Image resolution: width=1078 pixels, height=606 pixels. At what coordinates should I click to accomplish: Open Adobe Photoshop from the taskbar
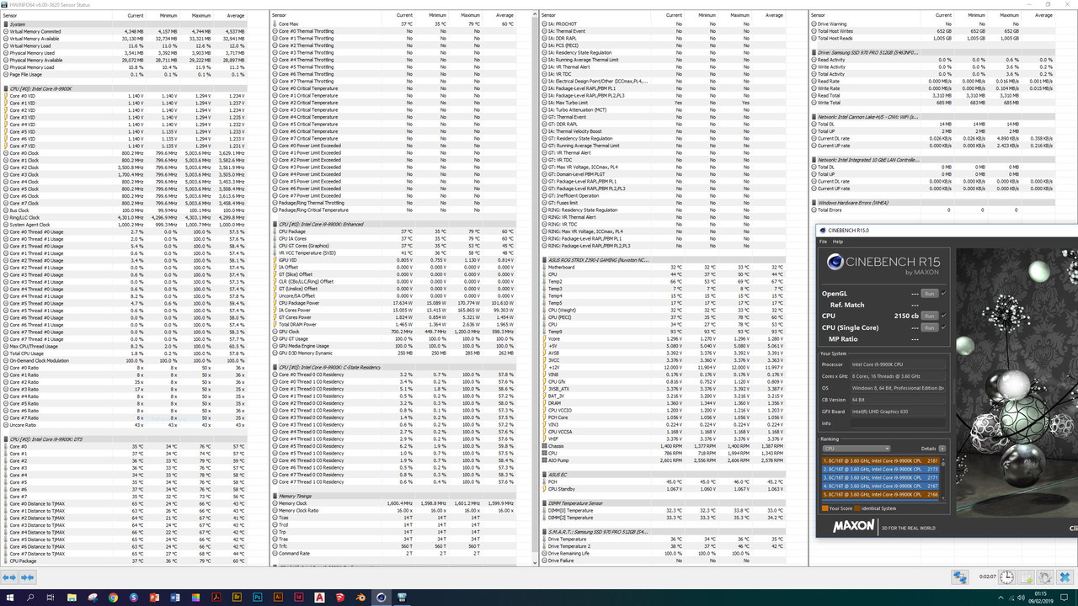[257, 598]
